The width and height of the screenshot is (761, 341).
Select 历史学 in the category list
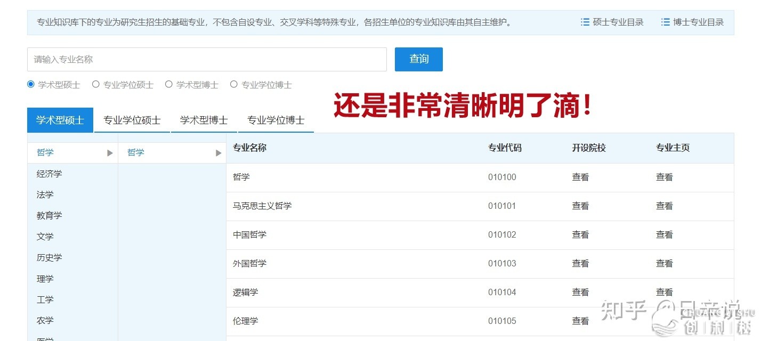click(x=50, y=257)
